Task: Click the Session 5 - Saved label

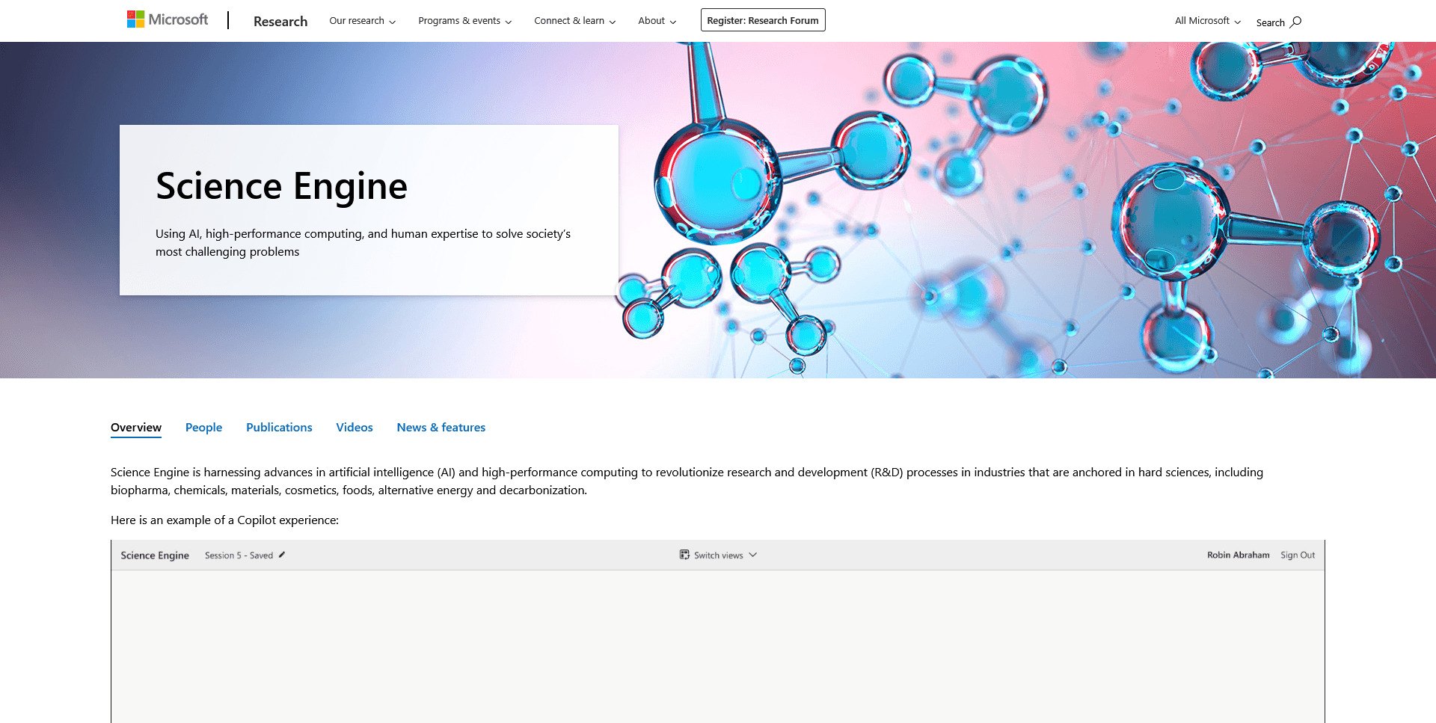Action: point(239,556)
